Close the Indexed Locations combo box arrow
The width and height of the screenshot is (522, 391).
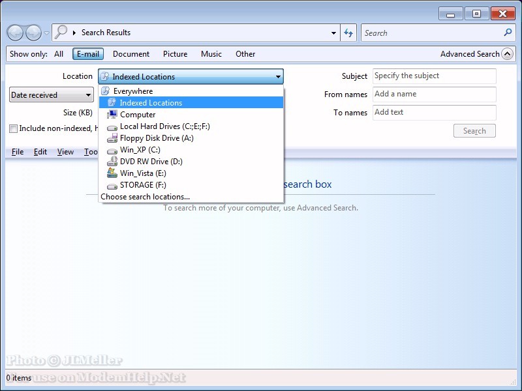278,77
